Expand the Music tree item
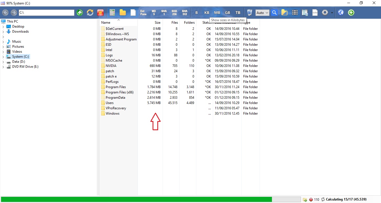Screen dimensions: 381x203 tap(3, 41)
